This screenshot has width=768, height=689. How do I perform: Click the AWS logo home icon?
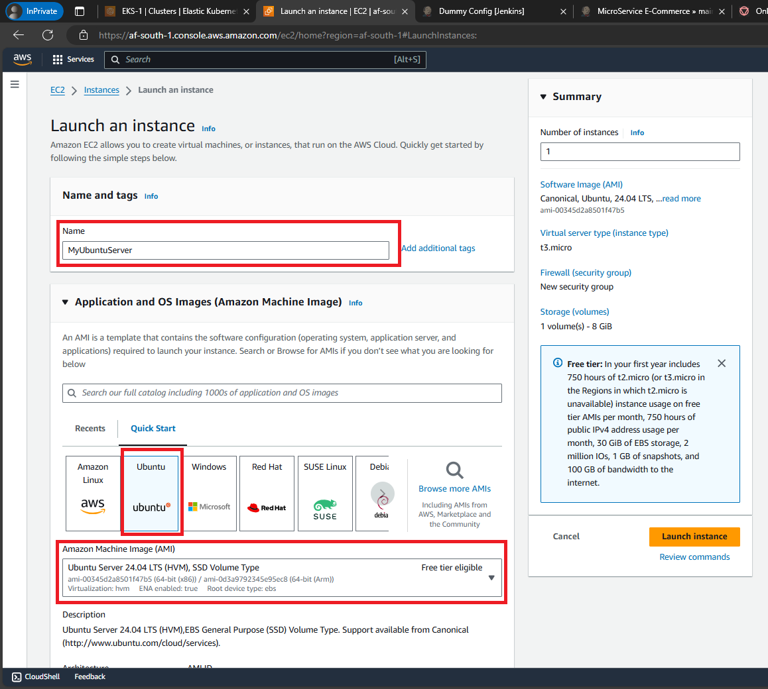point(23,59)
